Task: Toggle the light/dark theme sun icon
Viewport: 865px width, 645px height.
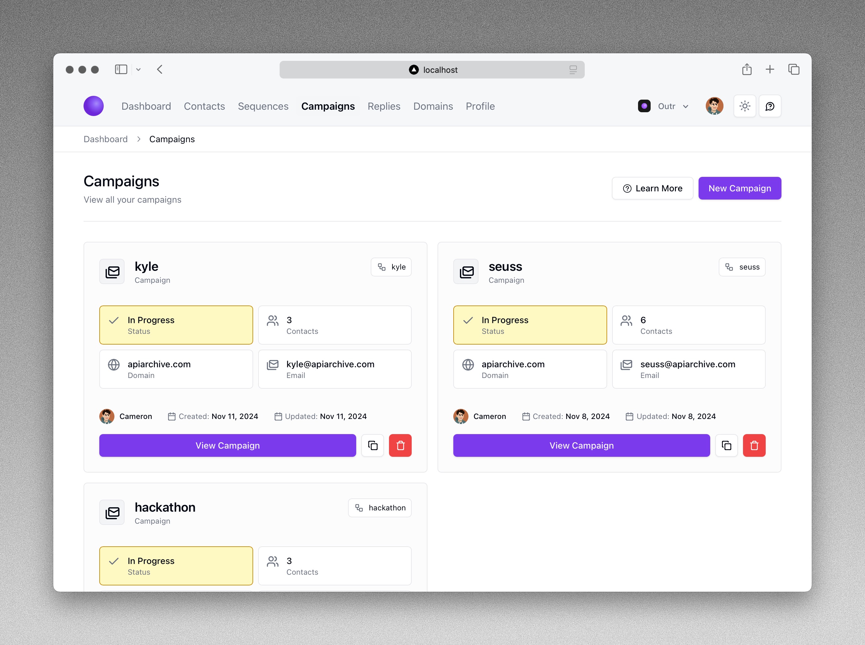Action: [x=745, y=106]
